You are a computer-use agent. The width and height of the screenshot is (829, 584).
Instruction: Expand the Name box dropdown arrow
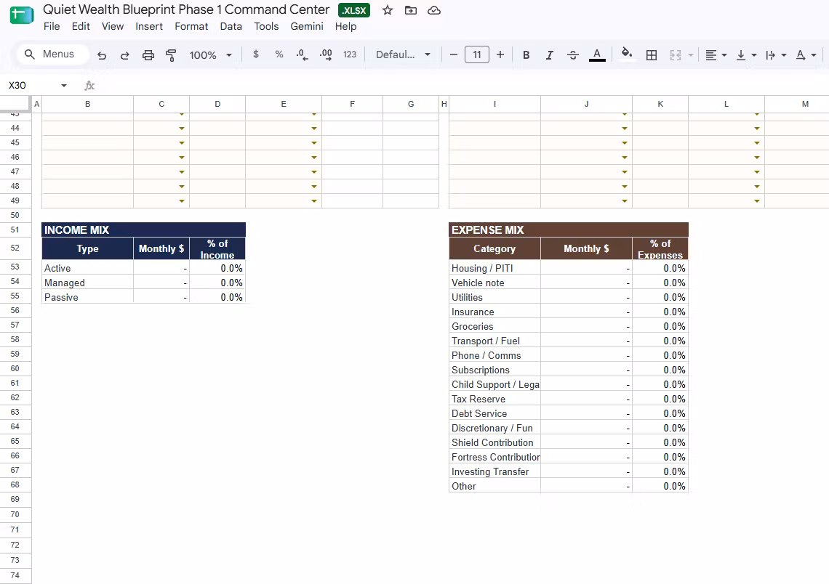coord(63,86)
